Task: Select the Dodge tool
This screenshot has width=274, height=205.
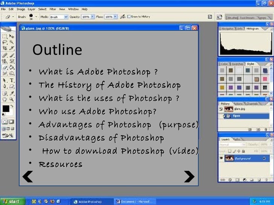Action: (x=12, y=73)
